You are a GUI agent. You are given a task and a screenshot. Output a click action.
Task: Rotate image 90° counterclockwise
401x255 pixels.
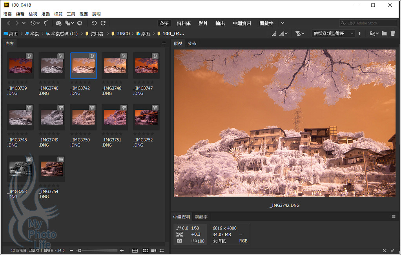(x=94, y=23)
